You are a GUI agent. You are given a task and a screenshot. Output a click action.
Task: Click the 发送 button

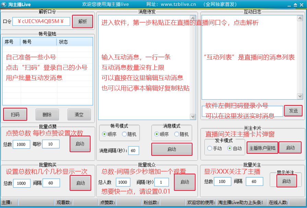point(293,111)
